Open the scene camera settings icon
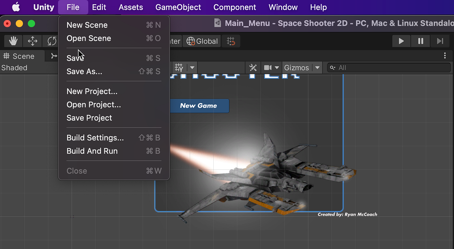 click(x=268, y=68)
